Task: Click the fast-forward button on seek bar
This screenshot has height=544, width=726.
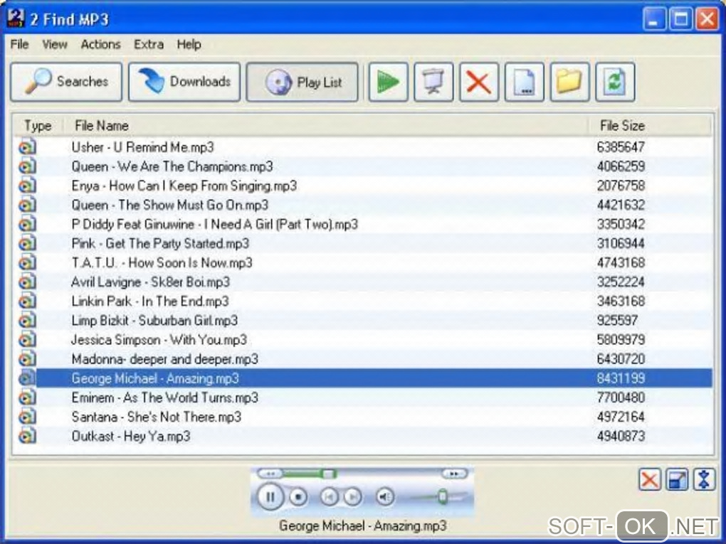Action: (x=455, y=474)
